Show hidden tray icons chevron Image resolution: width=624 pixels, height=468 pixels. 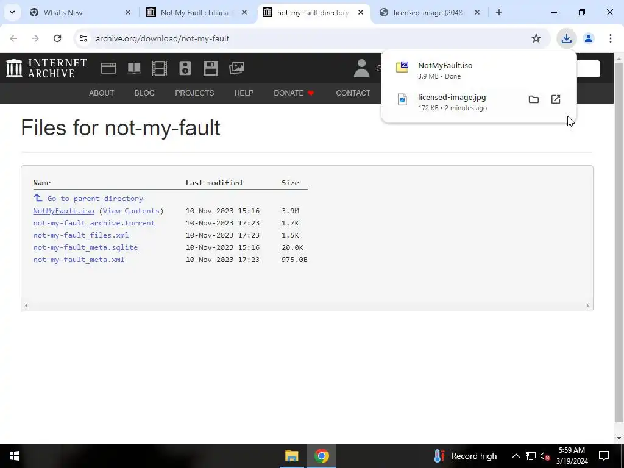516,456
